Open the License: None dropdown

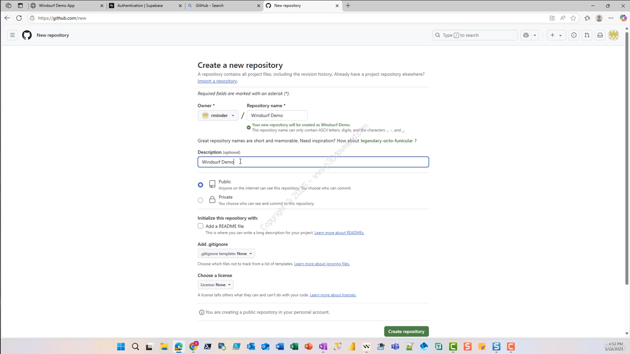coord(216,285)
